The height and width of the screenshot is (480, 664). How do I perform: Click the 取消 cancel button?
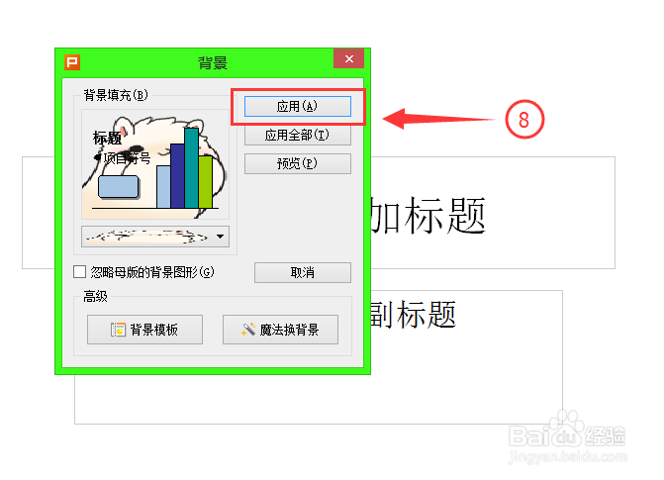tap(303, 272)
